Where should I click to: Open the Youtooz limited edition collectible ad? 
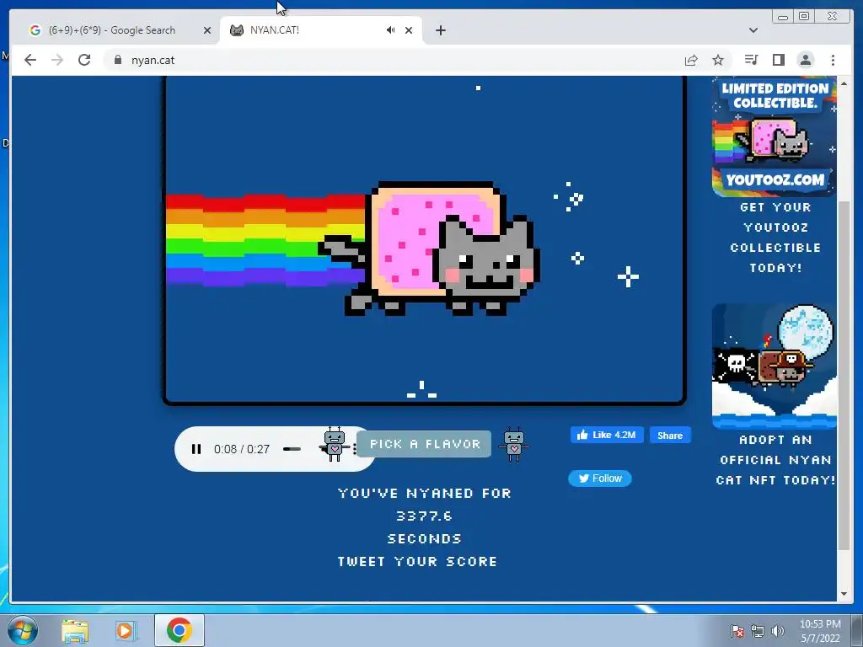[x=774, y=136]
